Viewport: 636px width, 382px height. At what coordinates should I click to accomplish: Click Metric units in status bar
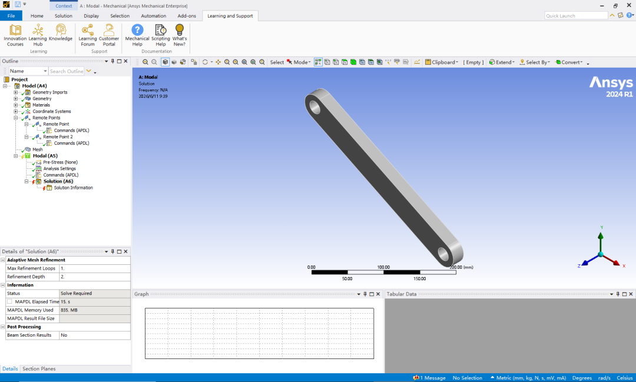click(x=531, y=378)
